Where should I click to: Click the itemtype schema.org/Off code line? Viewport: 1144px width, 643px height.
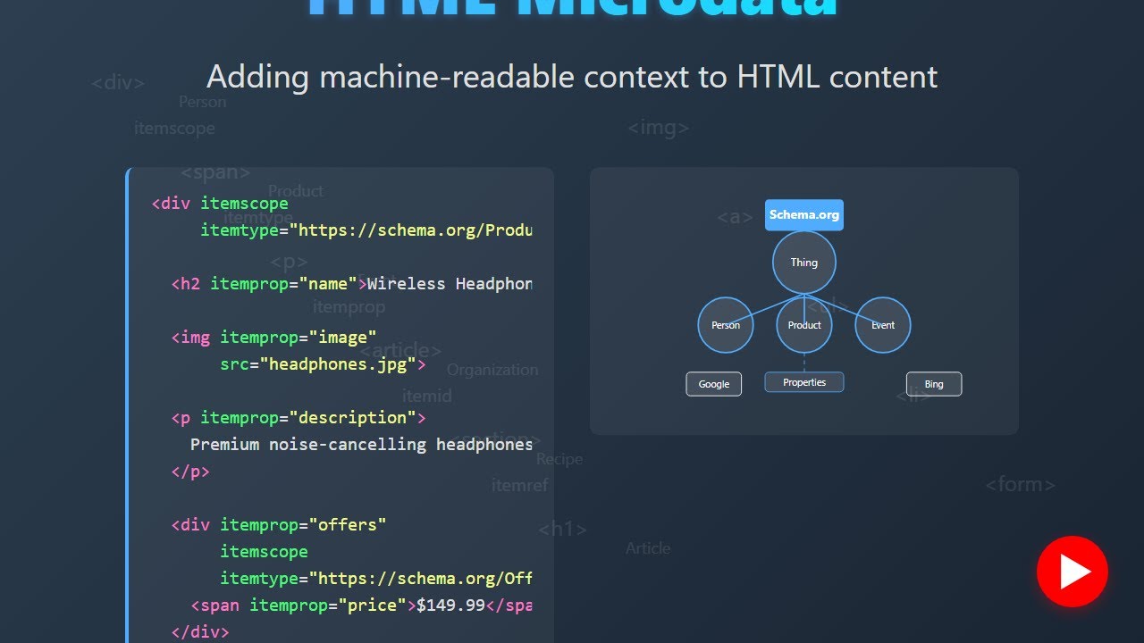[x=376, y=579]
